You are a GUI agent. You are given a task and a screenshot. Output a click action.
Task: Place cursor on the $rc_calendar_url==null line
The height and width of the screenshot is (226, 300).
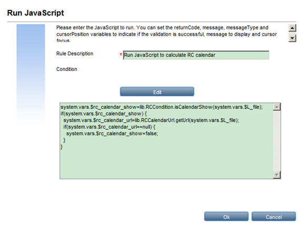(109, 127)
